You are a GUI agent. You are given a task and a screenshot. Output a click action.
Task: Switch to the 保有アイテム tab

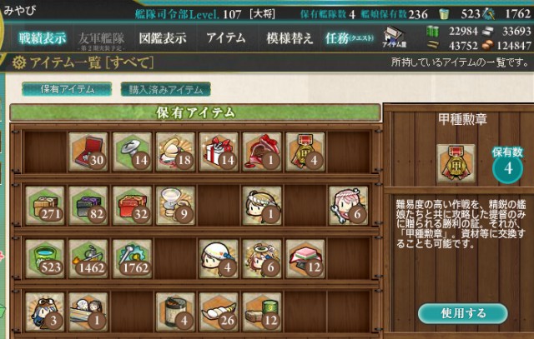[67, 89]
